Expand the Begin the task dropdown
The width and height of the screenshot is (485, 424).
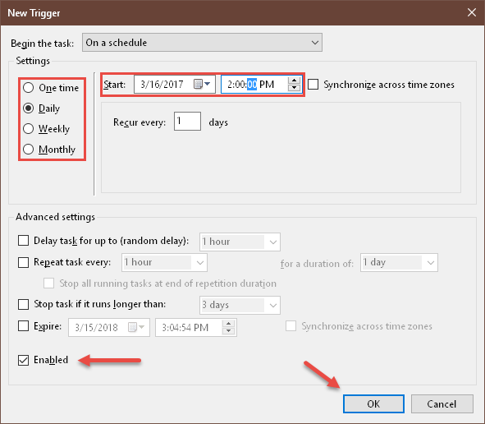(203, 43)
